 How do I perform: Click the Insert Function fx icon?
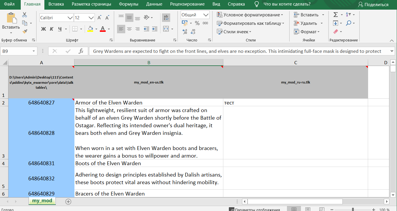point(81,51)
